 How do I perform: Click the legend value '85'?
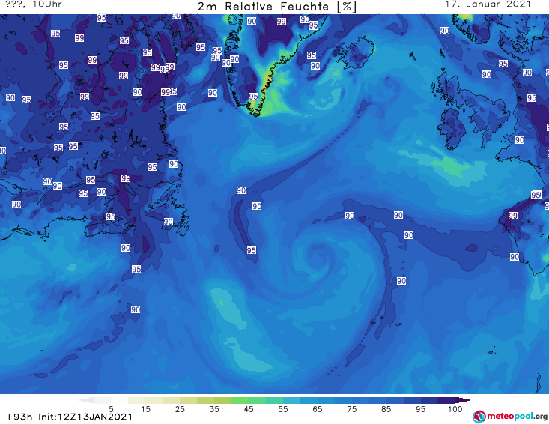tap(386, 408)
